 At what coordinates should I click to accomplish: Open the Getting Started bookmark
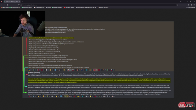tap(5, 7)
